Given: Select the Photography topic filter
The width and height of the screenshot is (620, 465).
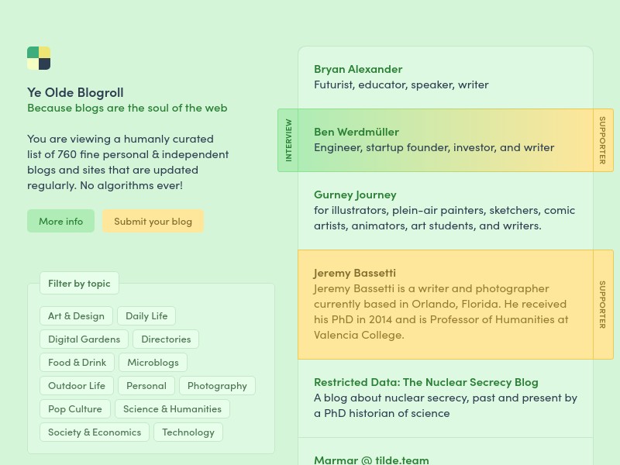Looking at the screenshot, I should [x=217, y=386].
